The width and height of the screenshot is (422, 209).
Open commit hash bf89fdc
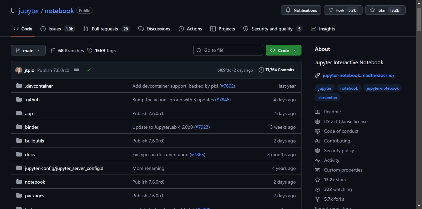[224, 70]
